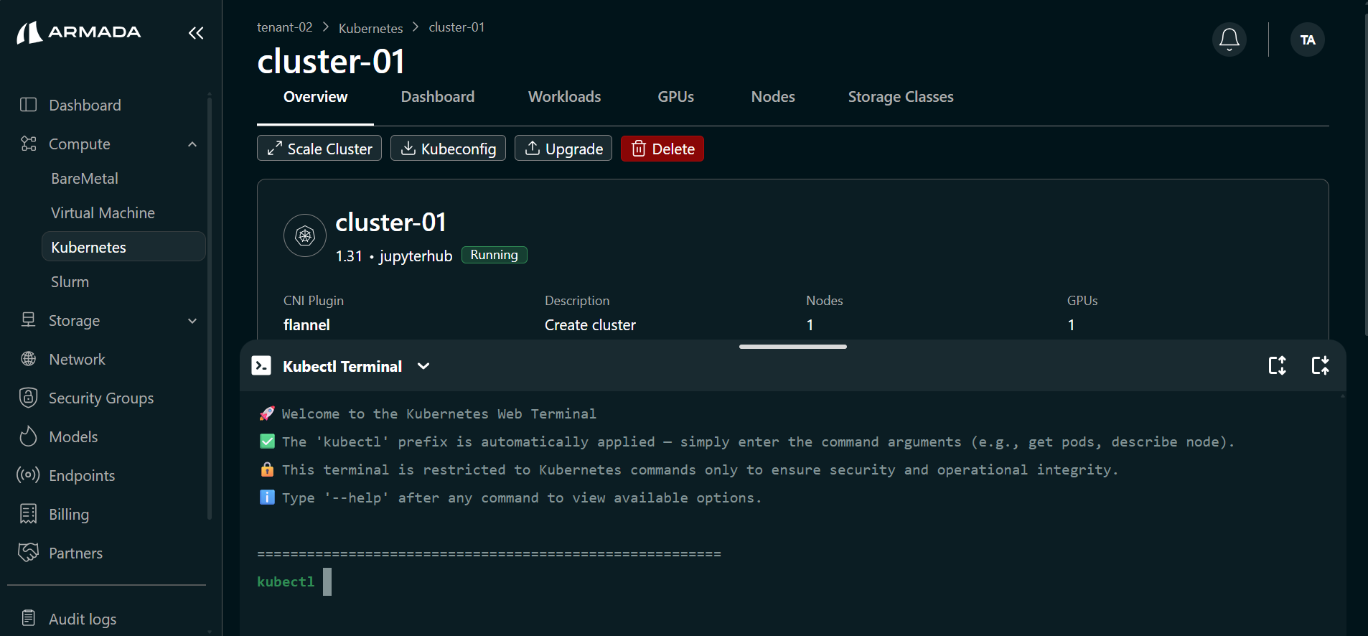The width and height of the screenshot is (1368, 636).
Task: Click the terminal resize handle bar
Action: pos(792,347)
